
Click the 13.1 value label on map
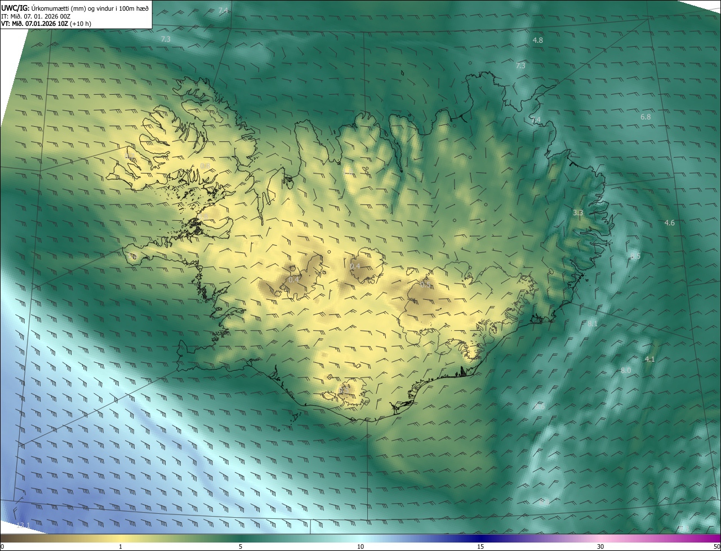pyautogui.click(x=23, y=526)
